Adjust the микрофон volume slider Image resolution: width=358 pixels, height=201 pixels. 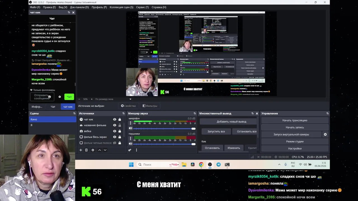point(164,129)
